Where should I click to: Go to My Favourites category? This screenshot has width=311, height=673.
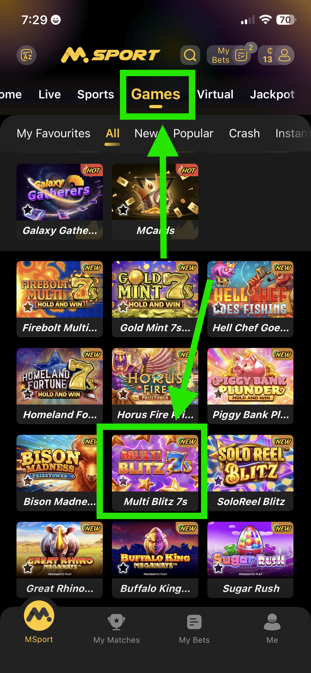(53, 133)
